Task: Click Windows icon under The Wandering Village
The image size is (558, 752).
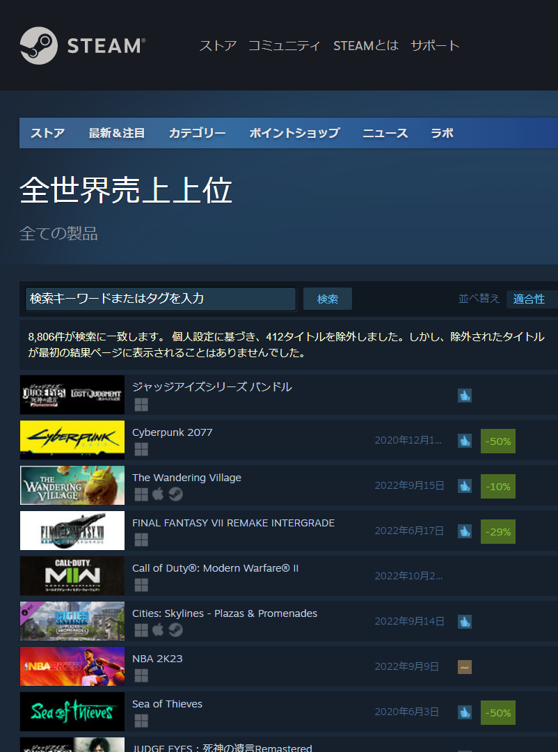Action: tap(141, 494)
